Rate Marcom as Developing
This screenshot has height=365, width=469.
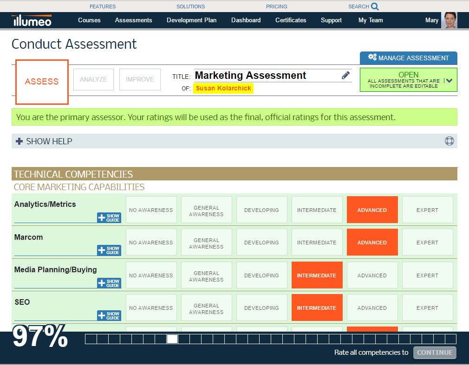coord(262,242)
